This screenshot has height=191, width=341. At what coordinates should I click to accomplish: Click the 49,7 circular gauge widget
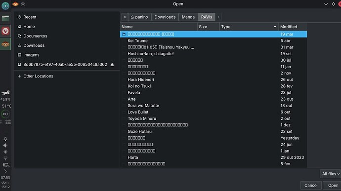coord(5,114)
